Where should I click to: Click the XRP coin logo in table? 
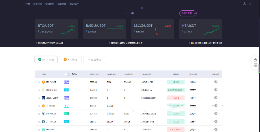(x=43, y=114)
